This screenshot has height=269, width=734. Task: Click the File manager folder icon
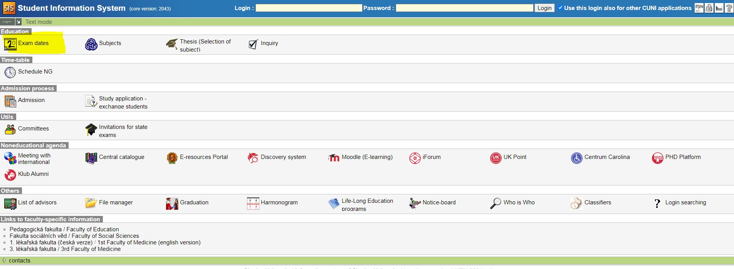(x=91, y=203)
